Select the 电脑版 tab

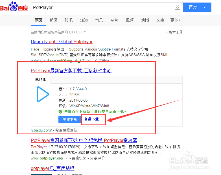click(x=41, y=80)
